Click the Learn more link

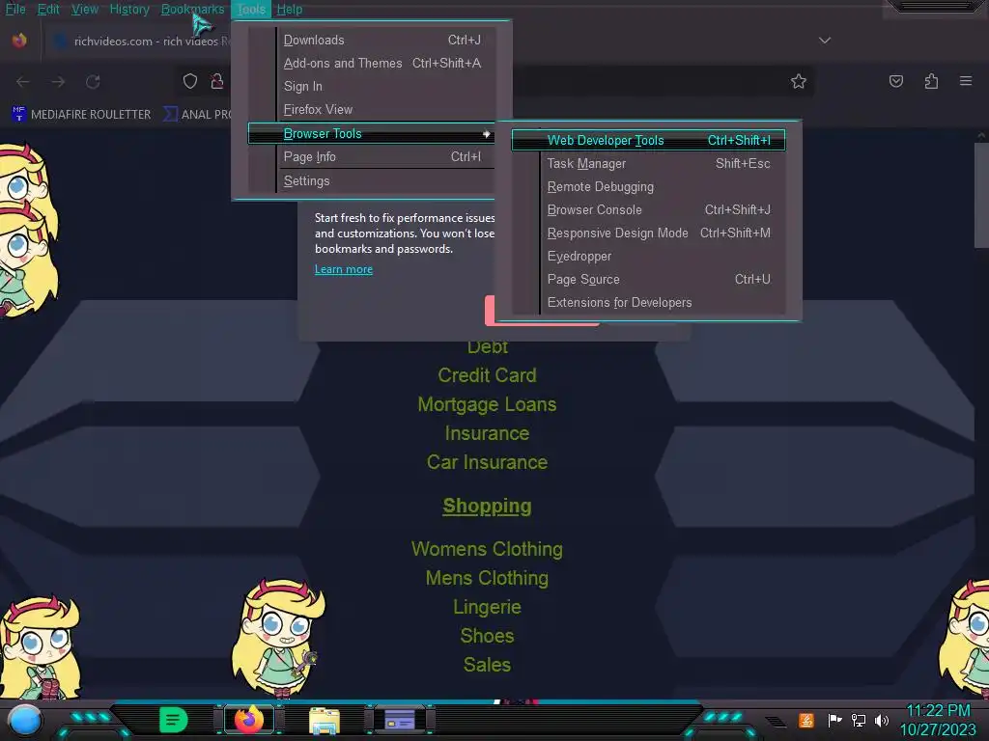[344, 270]
